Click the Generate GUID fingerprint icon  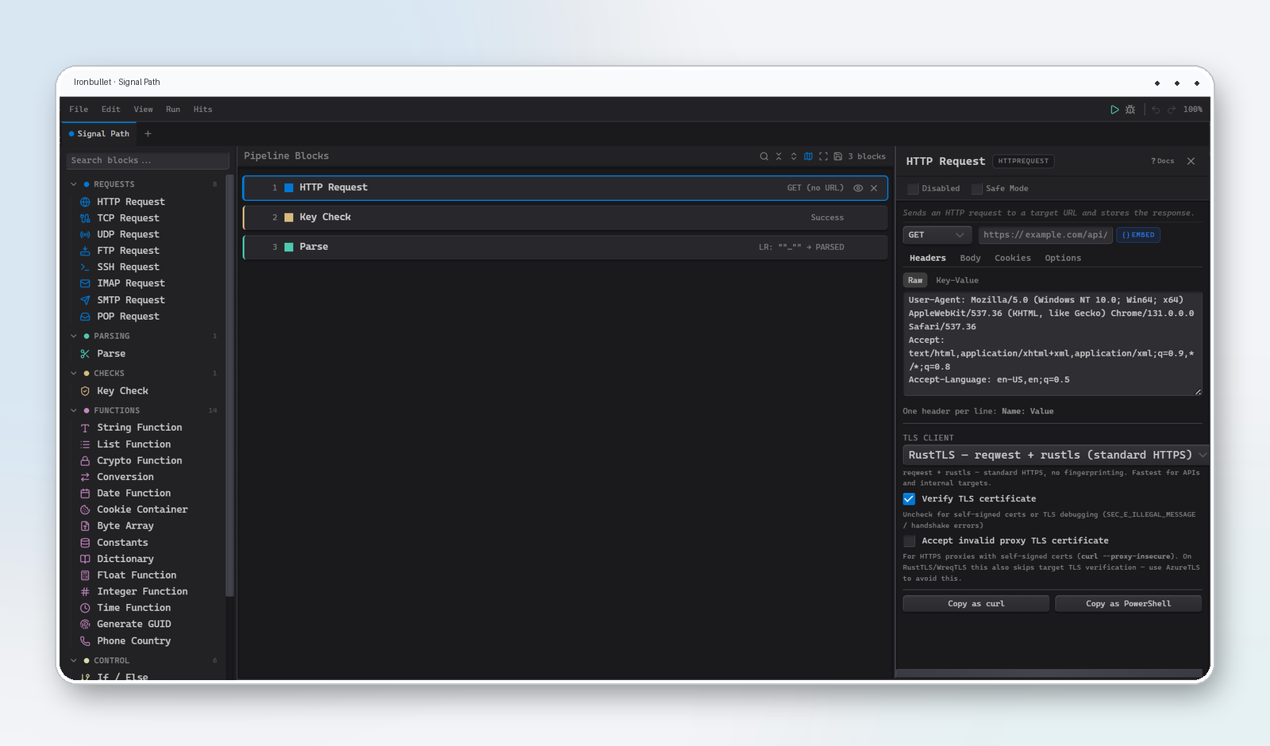tap(85, 625)
